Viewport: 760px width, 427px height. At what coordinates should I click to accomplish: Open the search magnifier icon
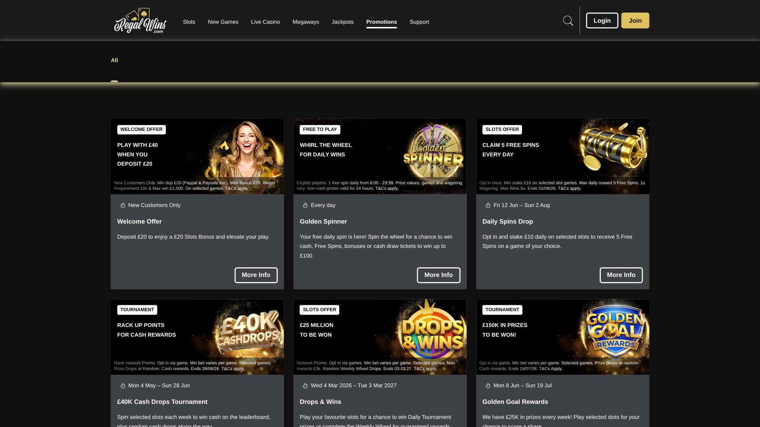tap(568, 21)
